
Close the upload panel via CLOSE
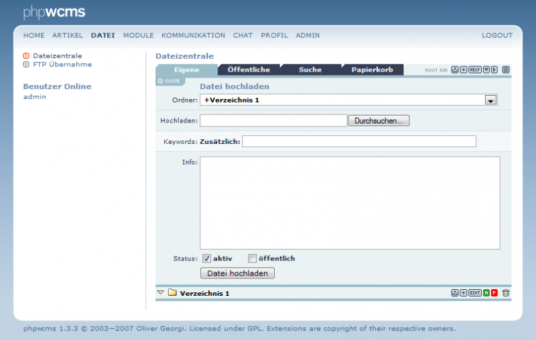pos(169,81)
